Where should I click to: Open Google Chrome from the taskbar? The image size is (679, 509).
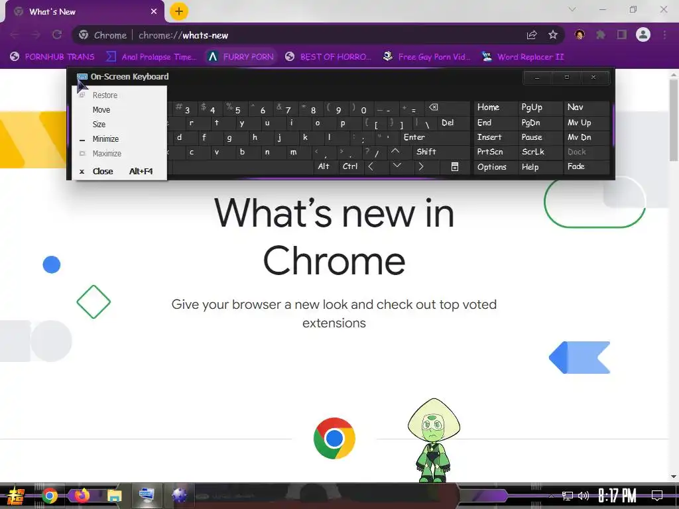49,496
